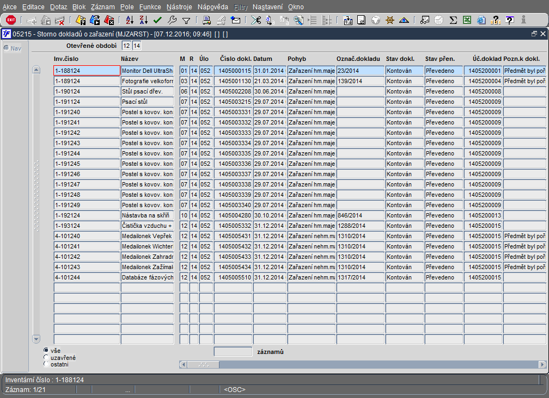Click the magnifier document preview icon
Viewport: 549px width, 398px height.
click(x=298, y=20)
